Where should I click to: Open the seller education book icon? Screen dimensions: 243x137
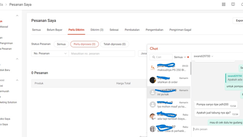pos(233,4)
